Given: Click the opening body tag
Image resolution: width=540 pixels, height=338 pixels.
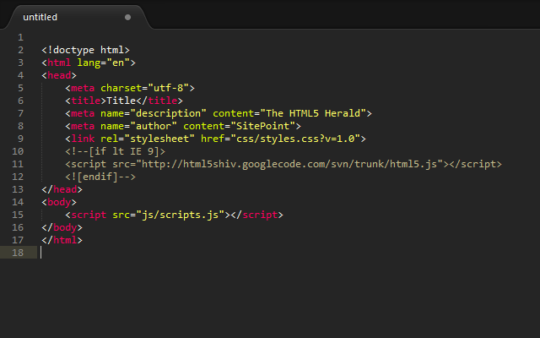Looking at the screenshot, I should click(59, 203).
